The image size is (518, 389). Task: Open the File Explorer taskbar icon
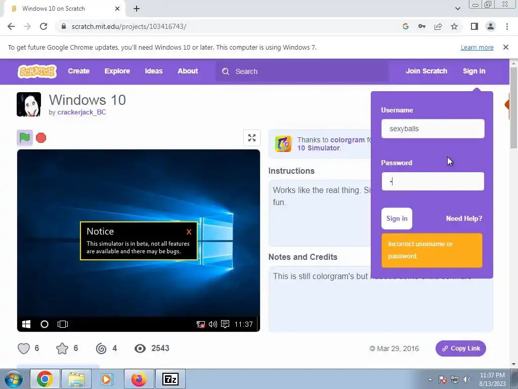tap(76, 379)
